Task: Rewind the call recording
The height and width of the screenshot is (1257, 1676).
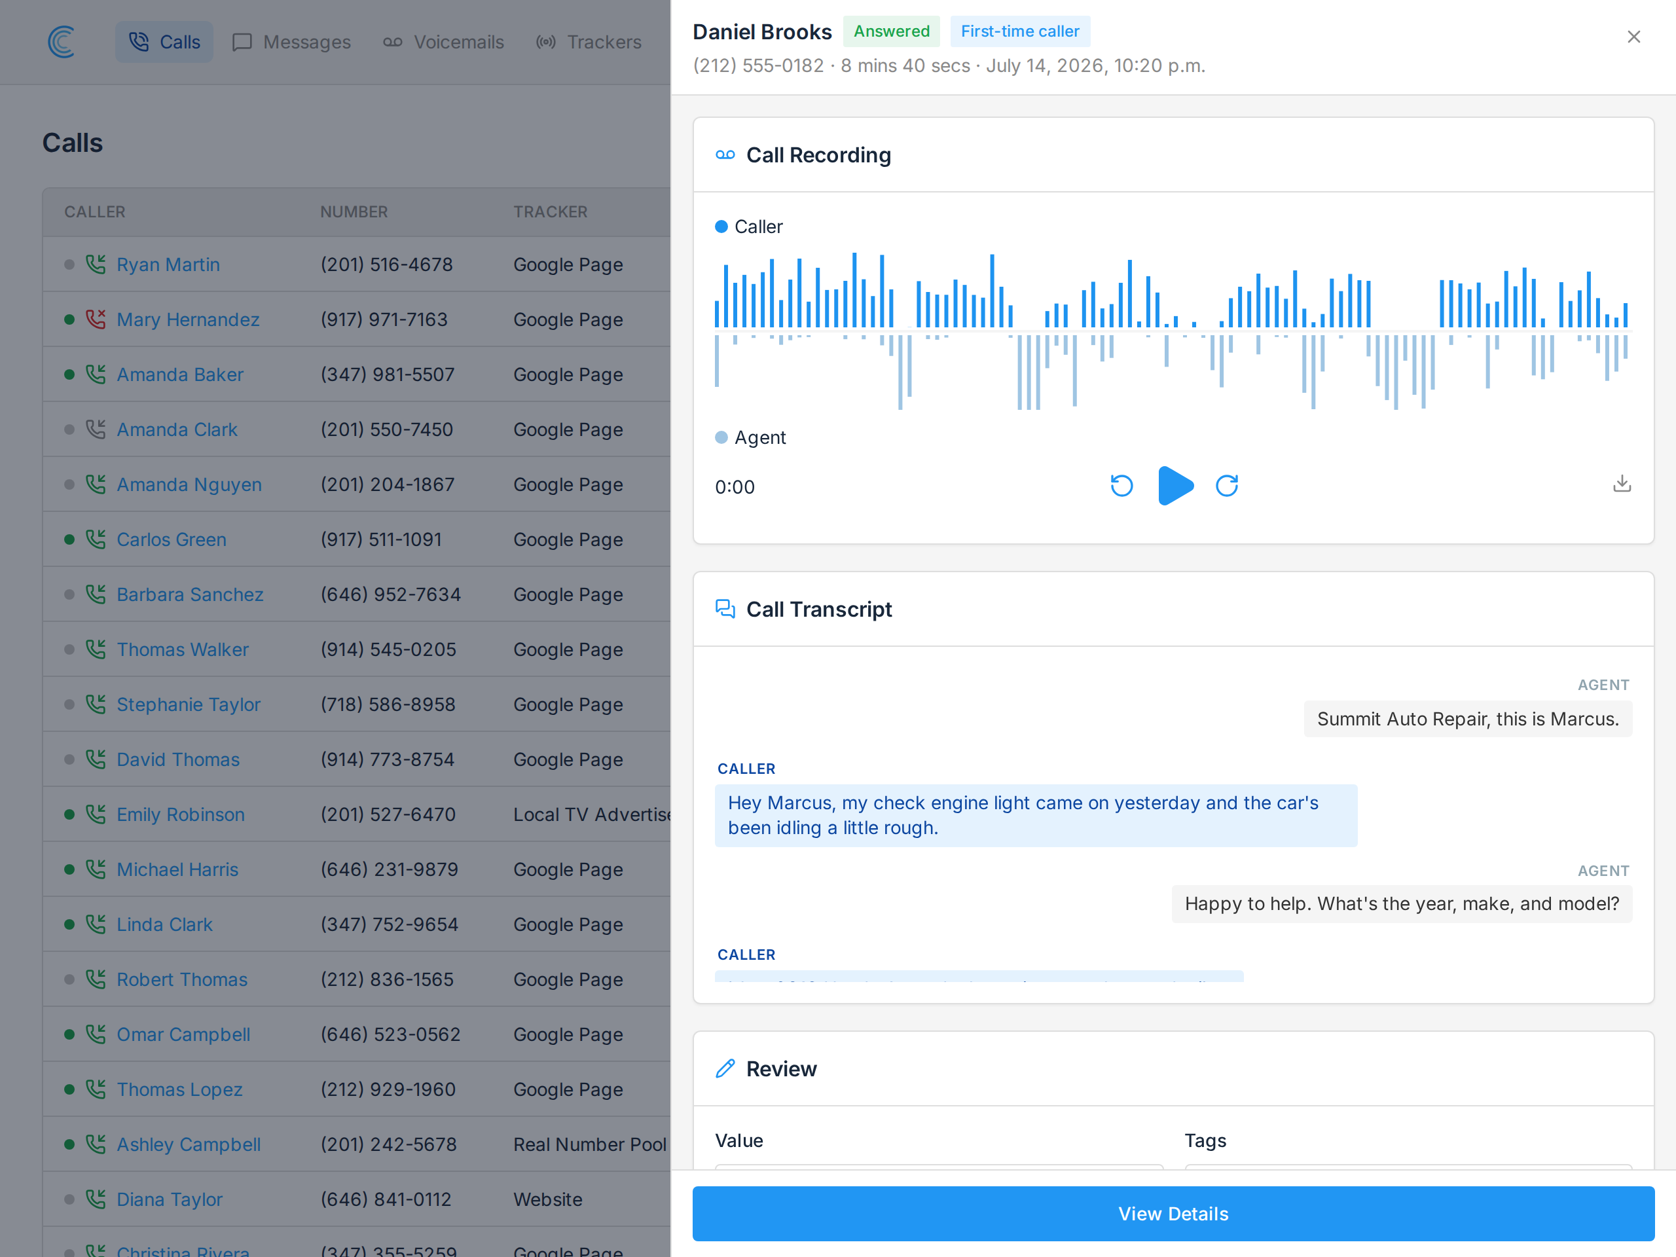Action: [x=1121, y=486]
